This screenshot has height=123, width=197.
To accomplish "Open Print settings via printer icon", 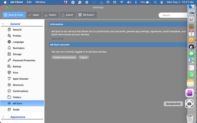I will [x=9, y=72].
